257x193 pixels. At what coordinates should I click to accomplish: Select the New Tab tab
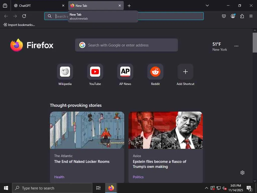(96, 6)
